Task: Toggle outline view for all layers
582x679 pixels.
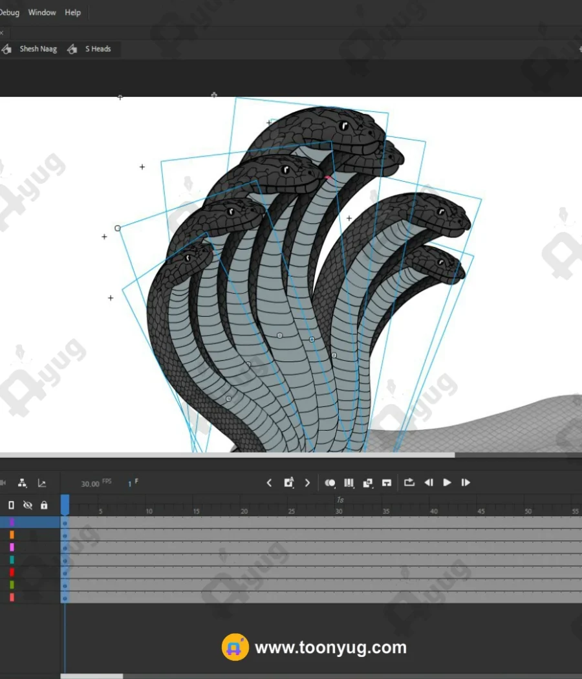Action: [x=11, y=505]
